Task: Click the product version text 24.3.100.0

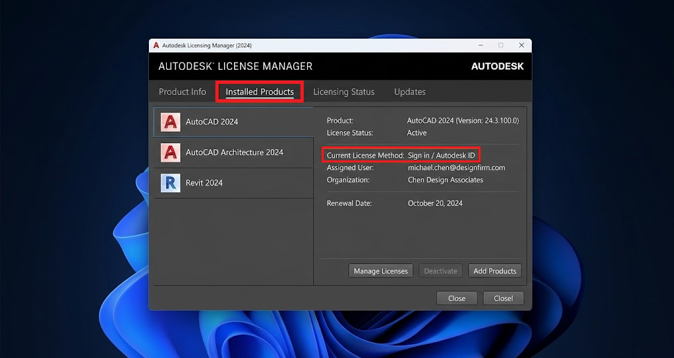Action: click(x=502, y=120)
